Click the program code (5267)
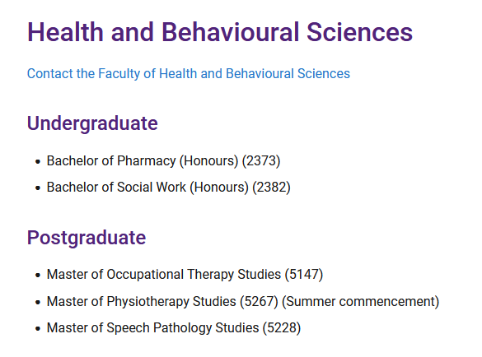482x357 pixels. pyautogui.click(x=259, y=302)
